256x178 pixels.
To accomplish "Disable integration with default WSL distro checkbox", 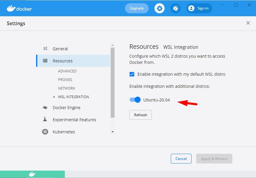I will (x=132, y=74).
